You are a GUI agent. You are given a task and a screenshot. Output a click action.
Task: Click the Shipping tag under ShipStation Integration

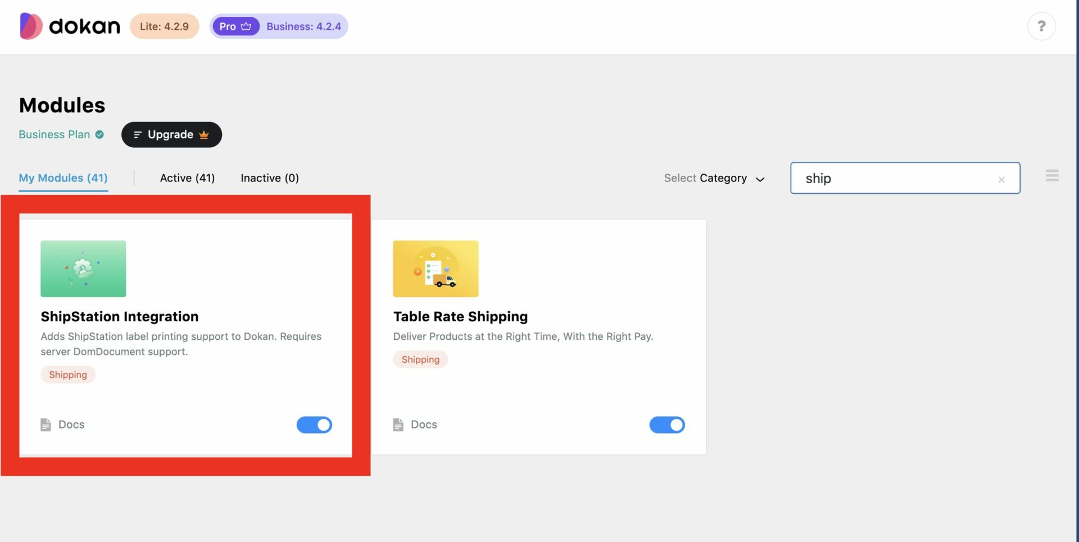68,375
